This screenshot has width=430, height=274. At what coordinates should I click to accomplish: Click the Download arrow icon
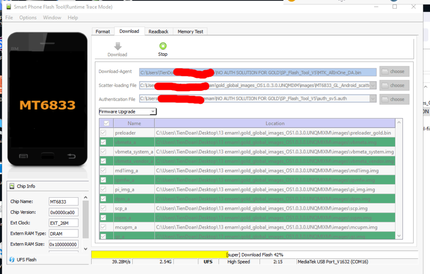pos(117,47)
